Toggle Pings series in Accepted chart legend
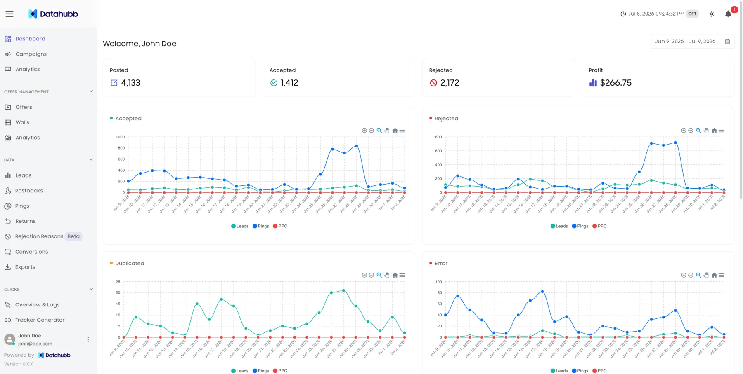 point(261,226)
